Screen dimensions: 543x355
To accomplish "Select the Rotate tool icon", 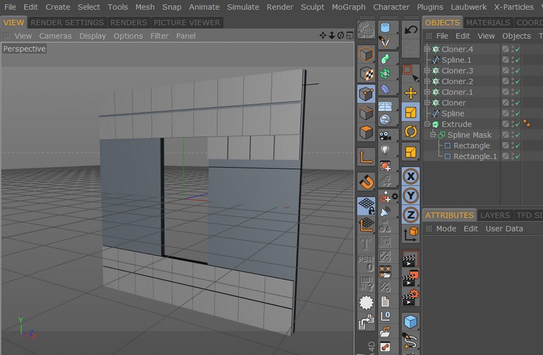I will (x=411, y=132).
